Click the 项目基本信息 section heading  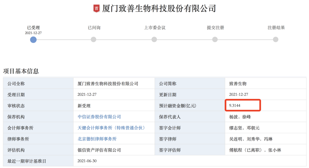point(21,71)
